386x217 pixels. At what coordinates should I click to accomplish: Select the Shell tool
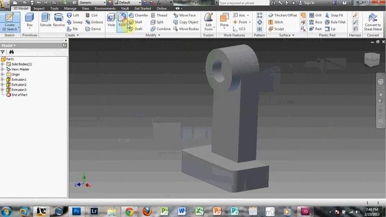136,22
